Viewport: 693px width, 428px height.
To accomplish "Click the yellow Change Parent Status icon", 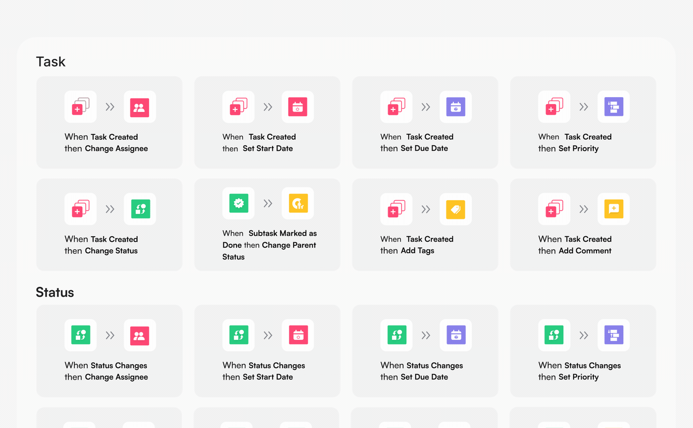I will (x=297, y=203).
